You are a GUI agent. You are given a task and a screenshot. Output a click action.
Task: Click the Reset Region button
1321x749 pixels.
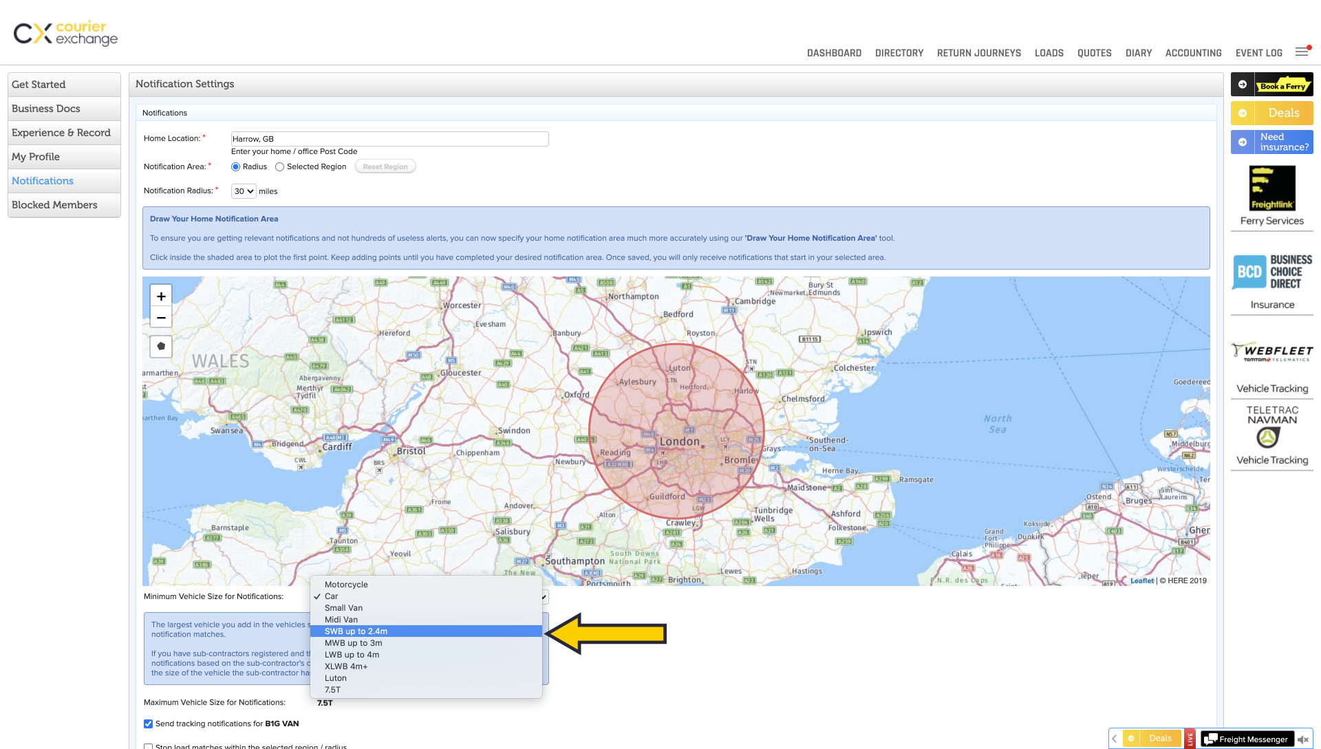(x=385, y=167)
